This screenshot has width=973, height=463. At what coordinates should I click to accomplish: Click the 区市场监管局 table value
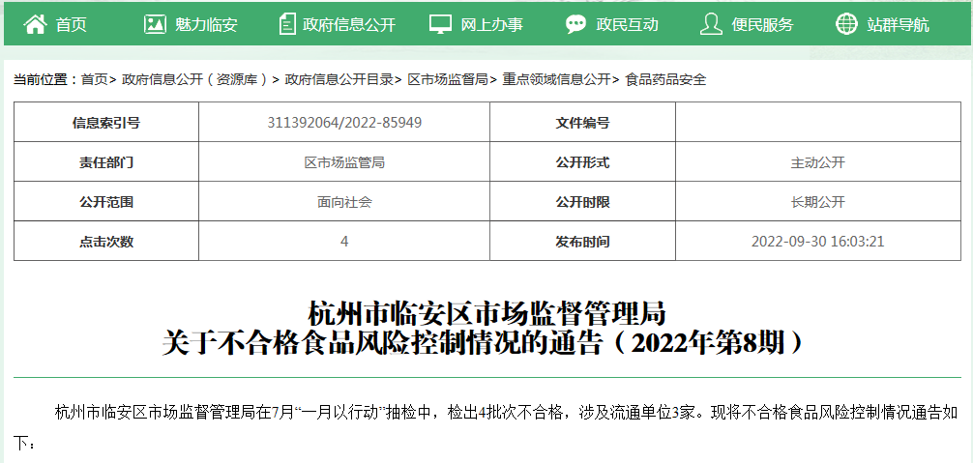344,162
